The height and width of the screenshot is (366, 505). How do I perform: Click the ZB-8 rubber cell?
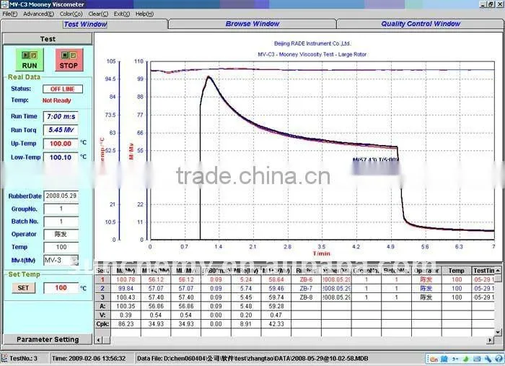point(306,297)
